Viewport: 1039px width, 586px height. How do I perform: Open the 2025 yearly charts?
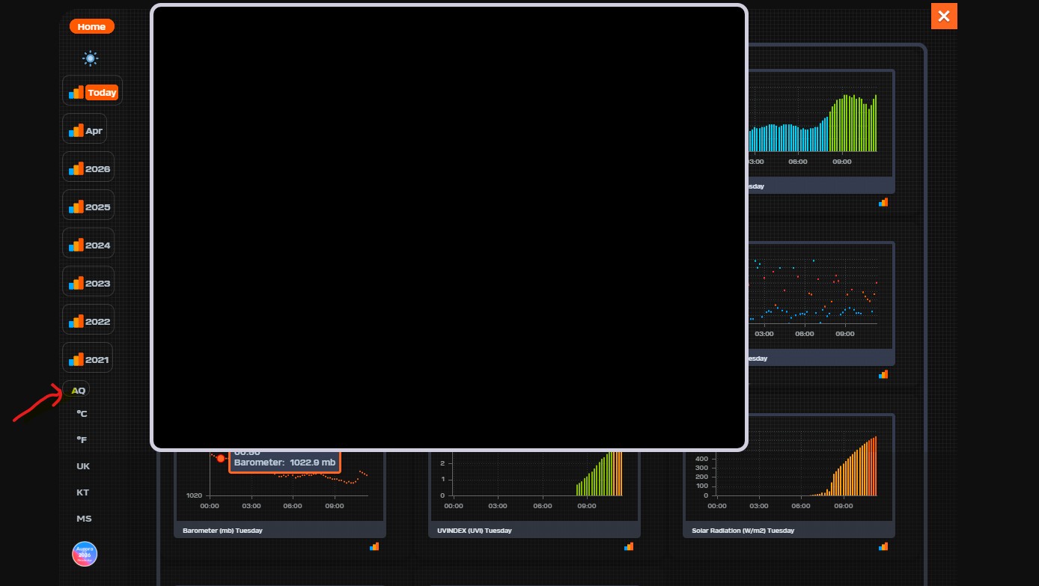tap(88, 207)
